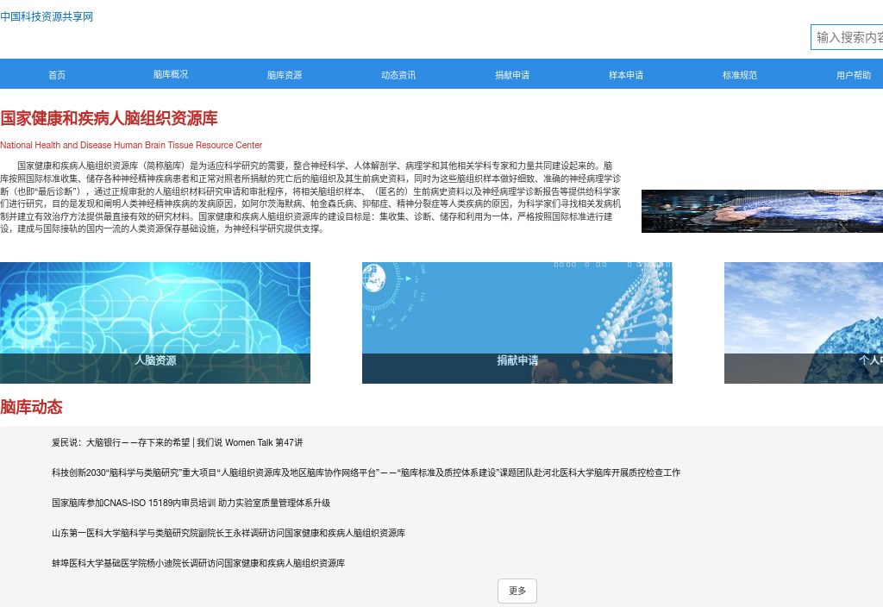This screenshot has width=883, height=607.
Task: Open the 脑库概况 navigation menu item
Action: point(170,75)
